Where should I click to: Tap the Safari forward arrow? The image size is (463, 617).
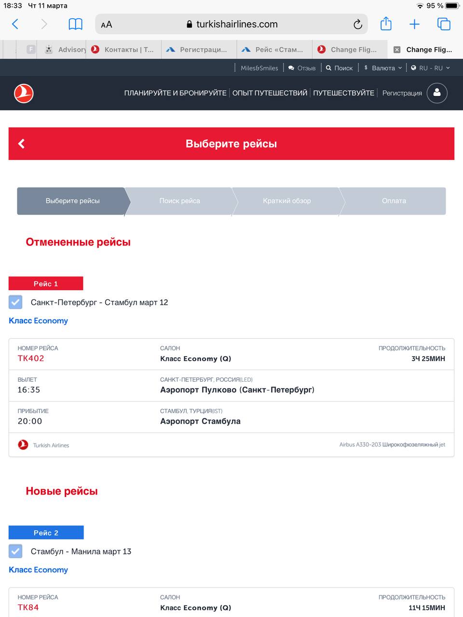(44, 24)
